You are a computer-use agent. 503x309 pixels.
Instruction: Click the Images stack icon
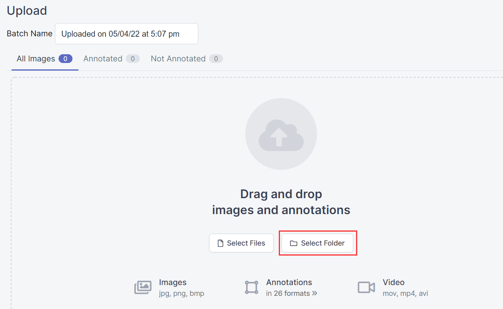[143, 287]
